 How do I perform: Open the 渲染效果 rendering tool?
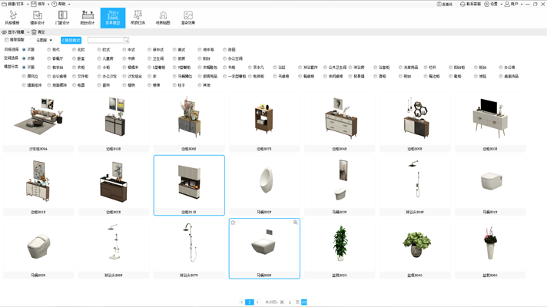point(188,18)
